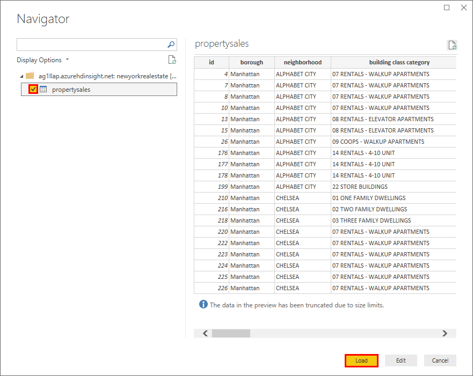Click the table icon next to propertysales

[x=42, y=89]
